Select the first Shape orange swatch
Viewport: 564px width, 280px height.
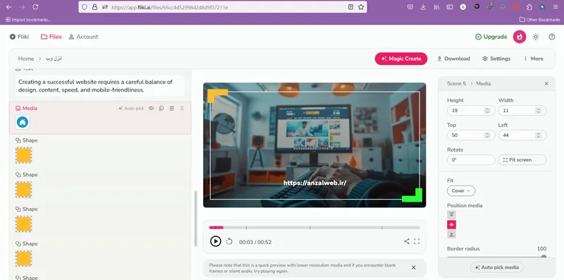24,155
